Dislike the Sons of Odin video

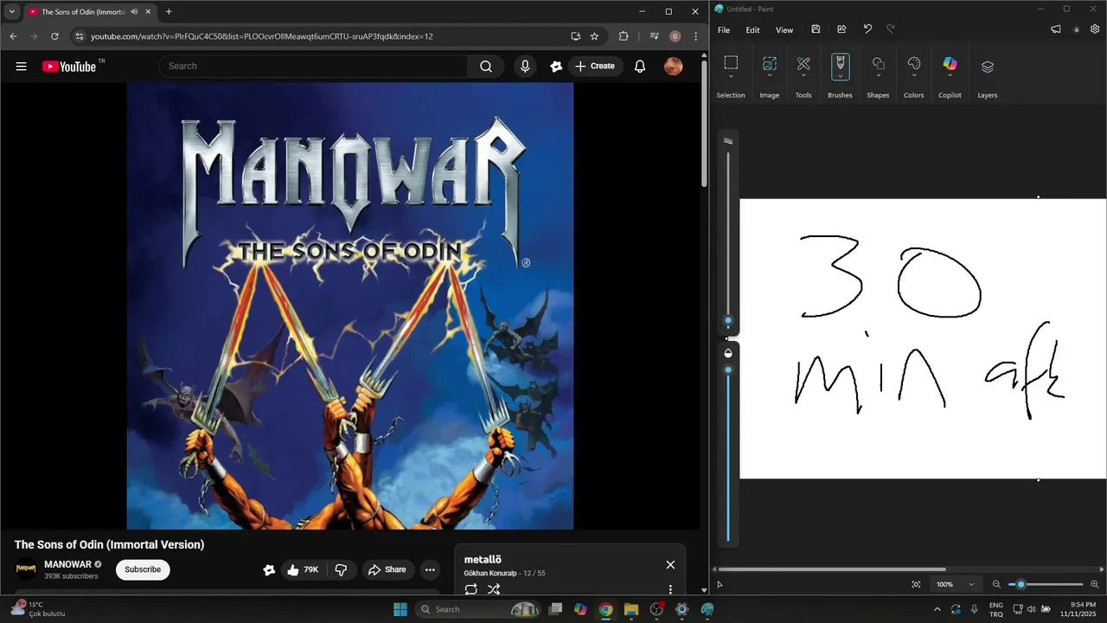pos(341,569)
